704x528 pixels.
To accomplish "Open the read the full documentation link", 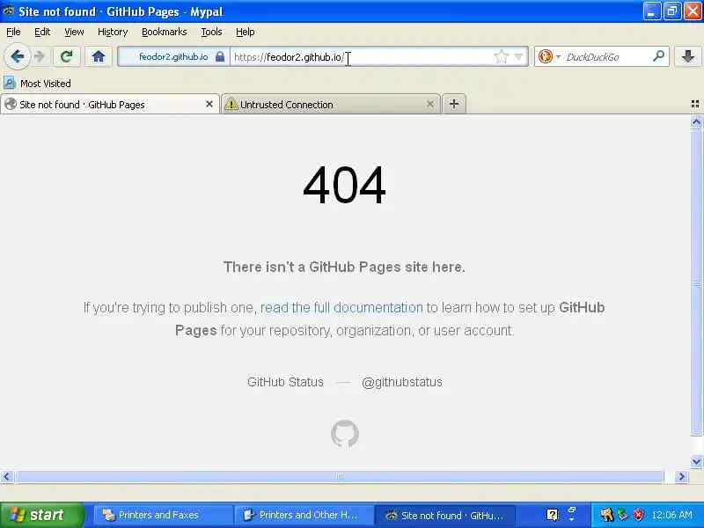I will click(x=341, y=307).
